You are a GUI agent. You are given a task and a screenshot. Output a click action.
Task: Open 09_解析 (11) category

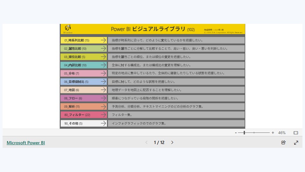tap(84, 106)
